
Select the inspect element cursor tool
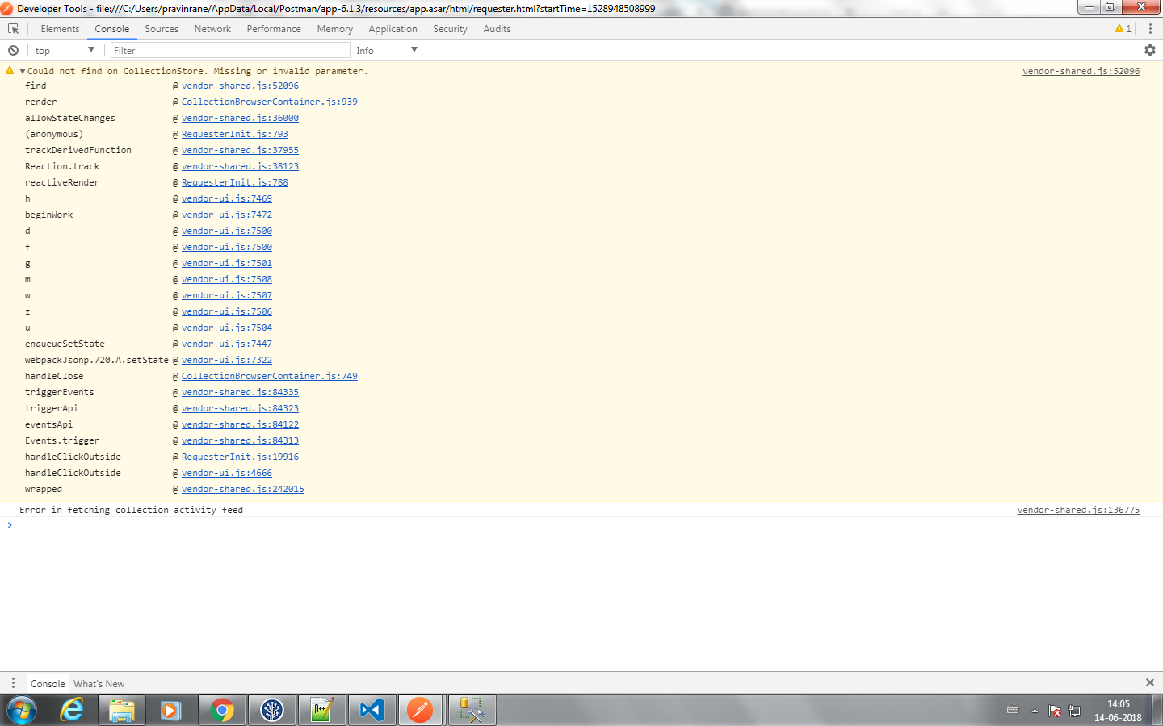click(13, 28)
